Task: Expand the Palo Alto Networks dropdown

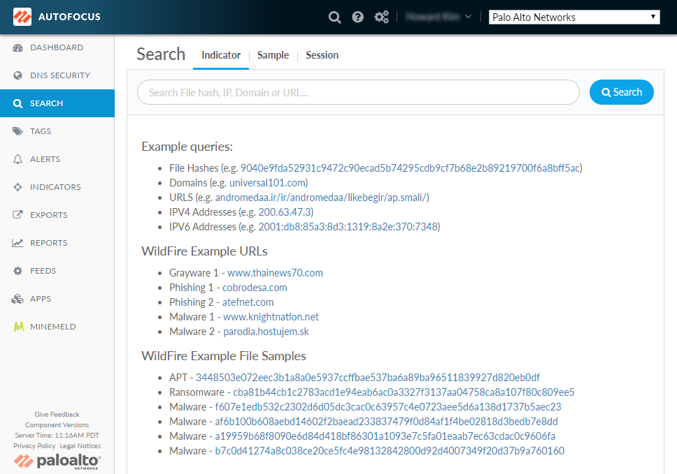Action: click(573, 17)
